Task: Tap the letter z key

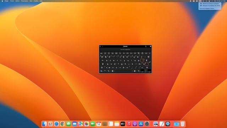Action: coord(110,60)
